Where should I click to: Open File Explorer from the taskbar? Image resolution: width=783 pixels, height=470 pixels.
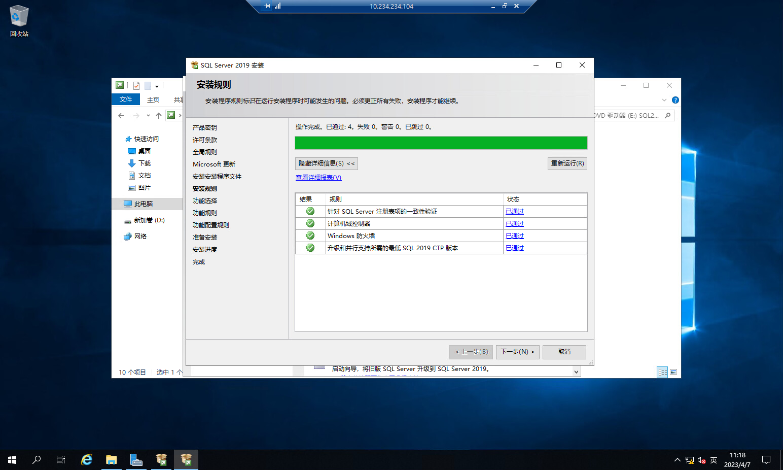click(x=111, y=460)
